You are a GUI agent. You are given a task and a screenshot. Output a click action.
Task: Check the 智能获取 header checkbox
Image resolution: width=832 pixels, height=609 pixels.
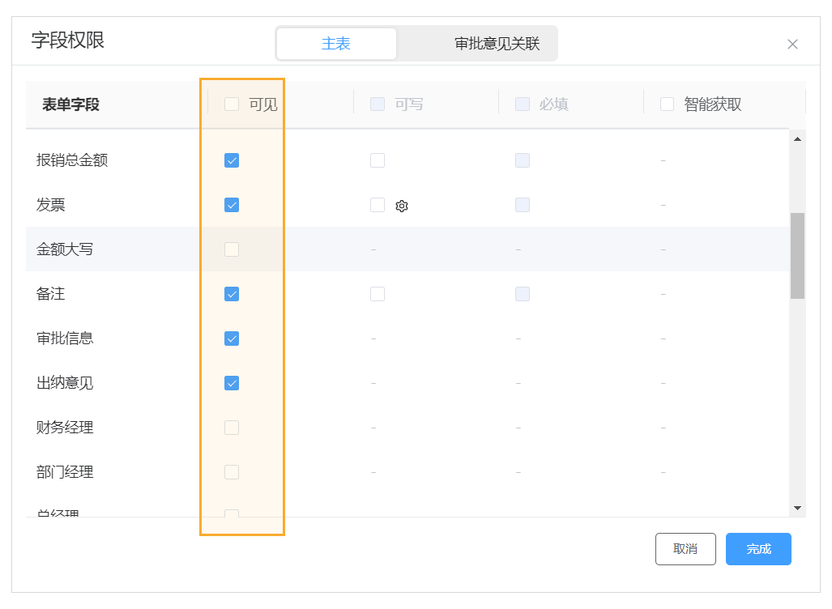click(666, 104)
